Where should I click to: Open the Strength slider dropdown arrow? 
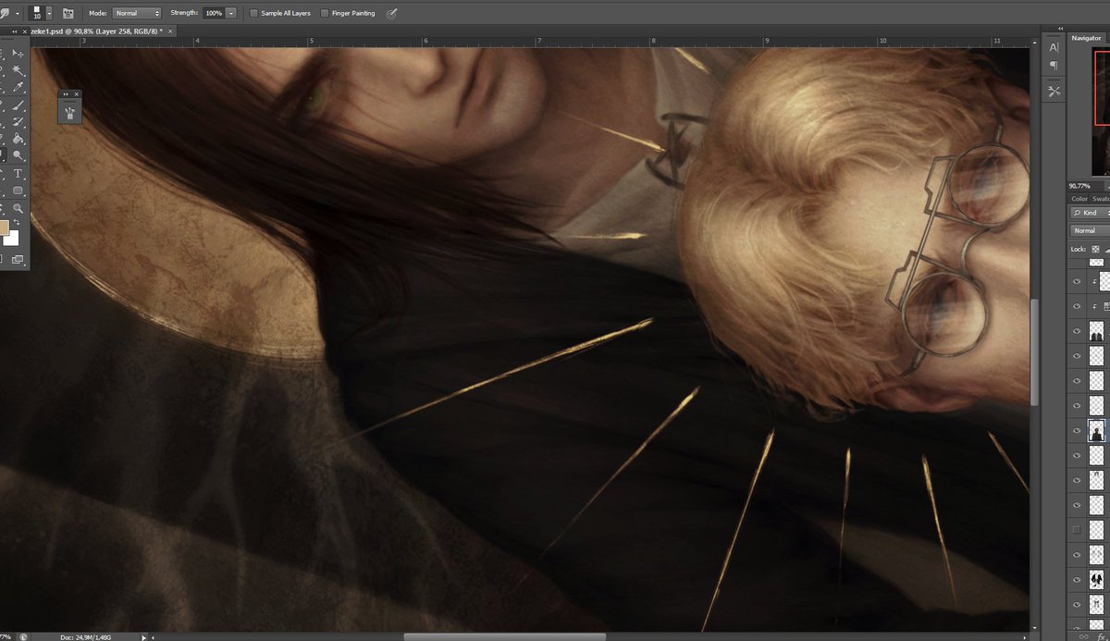tap(230, 13)
